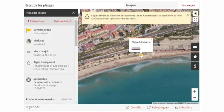Click the 08-07-2023 forecast date
The image size is (224, 112).
click(x=67, y=99)
